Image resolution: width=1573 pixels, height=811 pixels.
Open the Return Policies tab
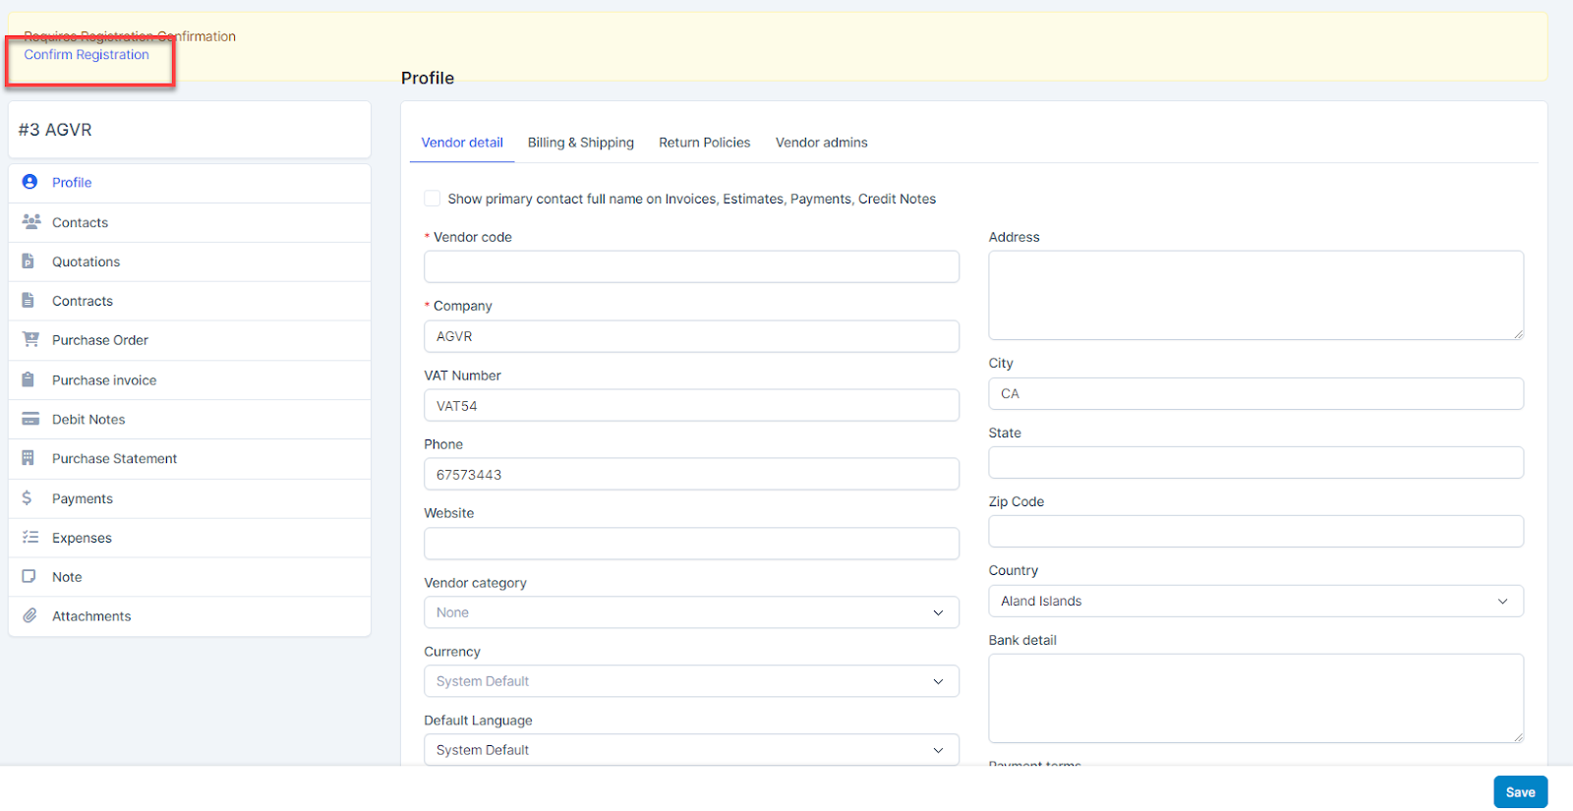tap(704, 143)
